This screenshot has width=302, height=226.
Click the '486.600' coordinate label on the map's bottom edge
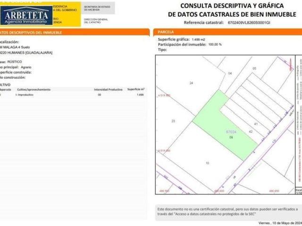(219, 191)
